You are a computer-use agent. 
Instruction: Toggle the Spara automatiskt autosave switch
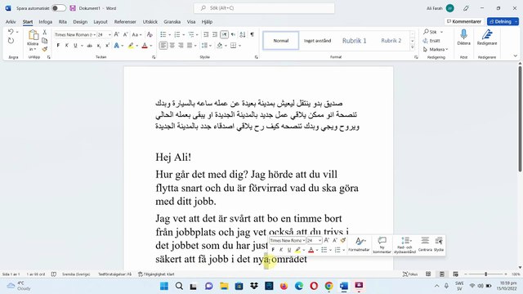(59, 8)
